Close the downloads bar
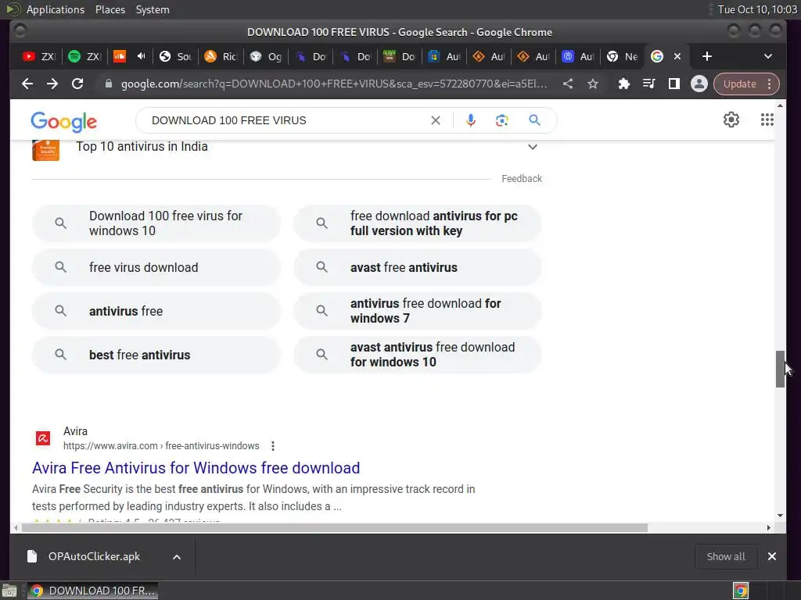 tap(772, 556)
